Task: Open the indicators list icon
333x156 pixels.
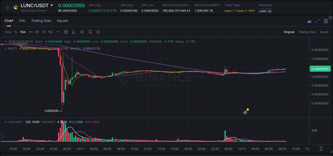Action: [x=90, y=32]
